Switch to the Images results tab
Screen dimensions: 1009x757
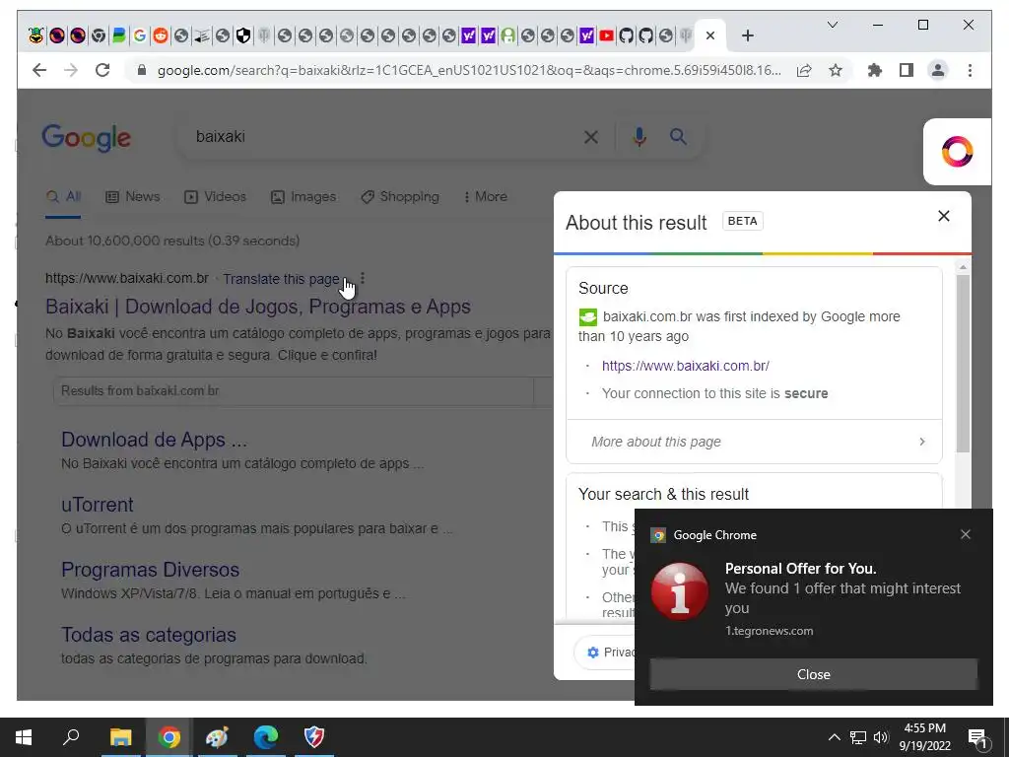(303, 196)
